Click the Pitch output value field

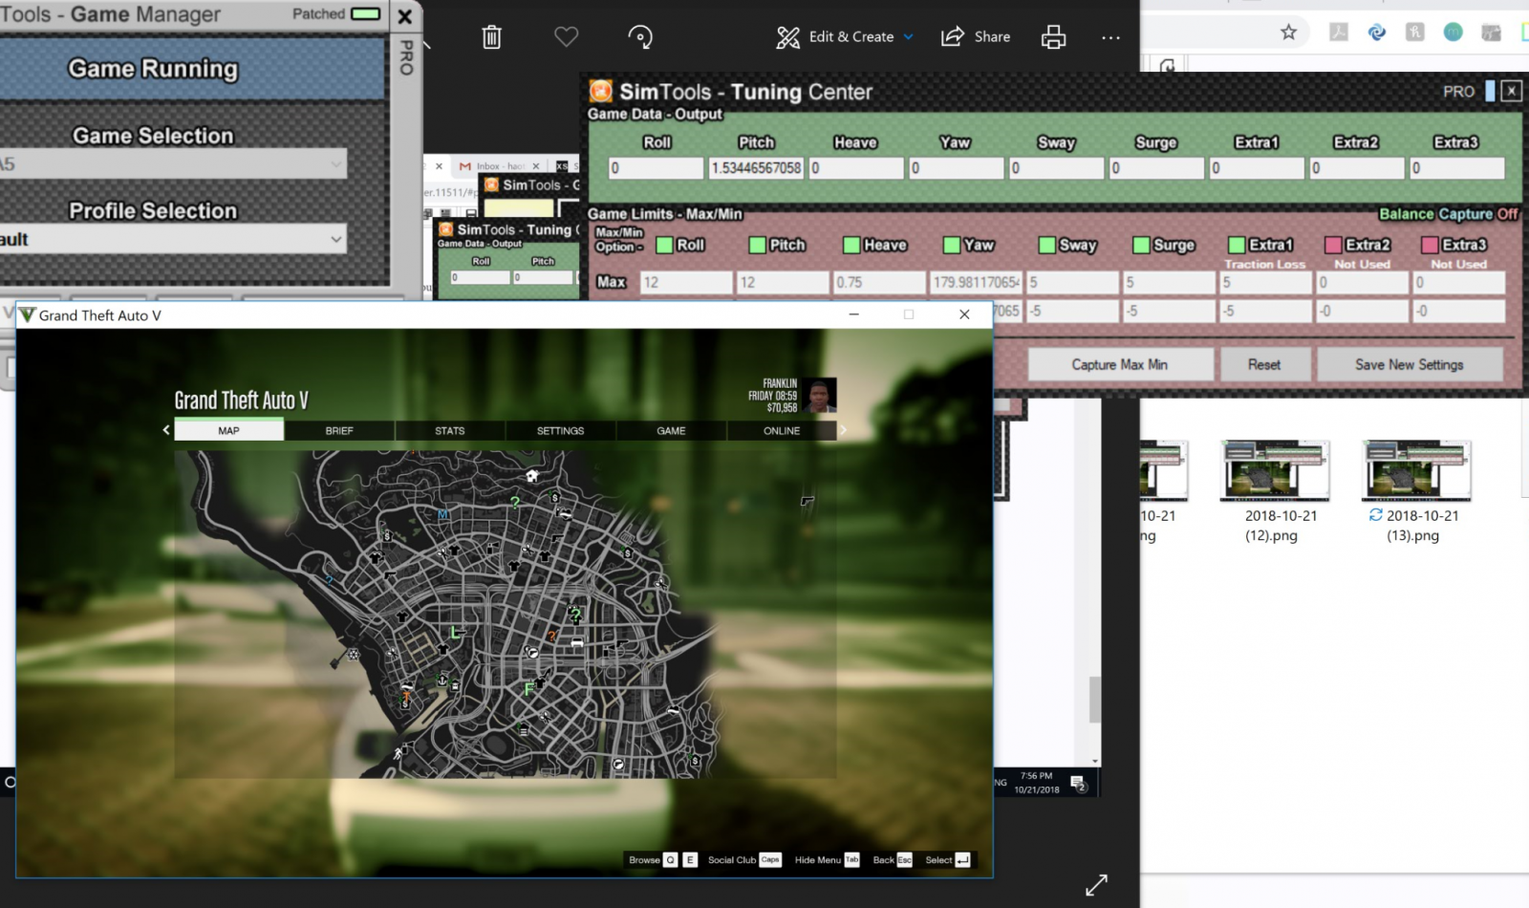[756, 168]
